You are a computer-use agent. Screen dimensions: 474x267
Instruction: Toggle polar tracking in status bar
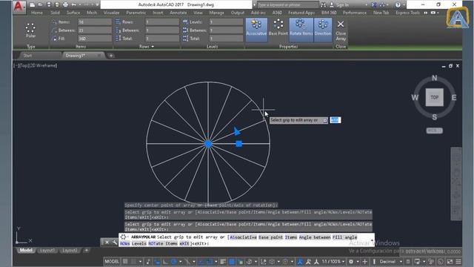(x=174, y=262)
